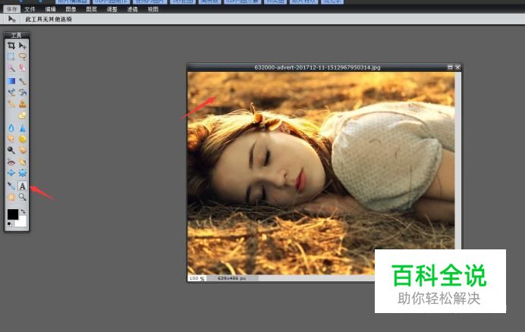The width and height of the screenshot is (525, 332).
Task: Select the Hand pan tool
Action: click(x=11, y=197)
